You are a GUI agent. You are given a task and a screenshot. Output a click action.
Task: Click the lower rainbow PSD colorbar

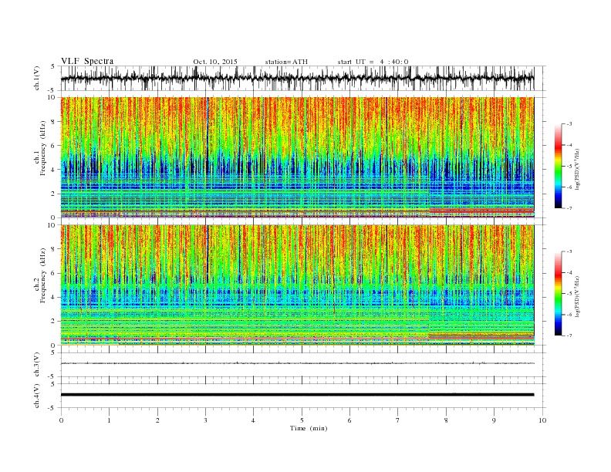[x=558, y=294]
